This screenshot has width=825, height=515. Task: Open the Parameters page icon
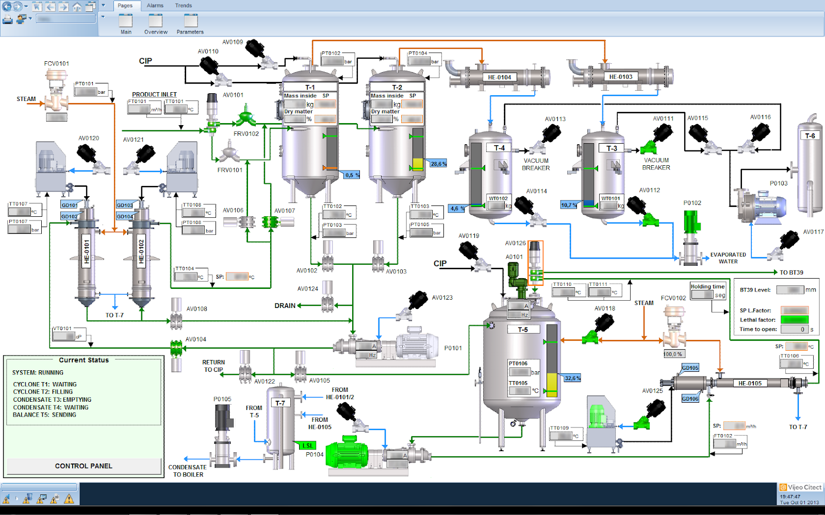pyautogui.click(x=190, y=22)
